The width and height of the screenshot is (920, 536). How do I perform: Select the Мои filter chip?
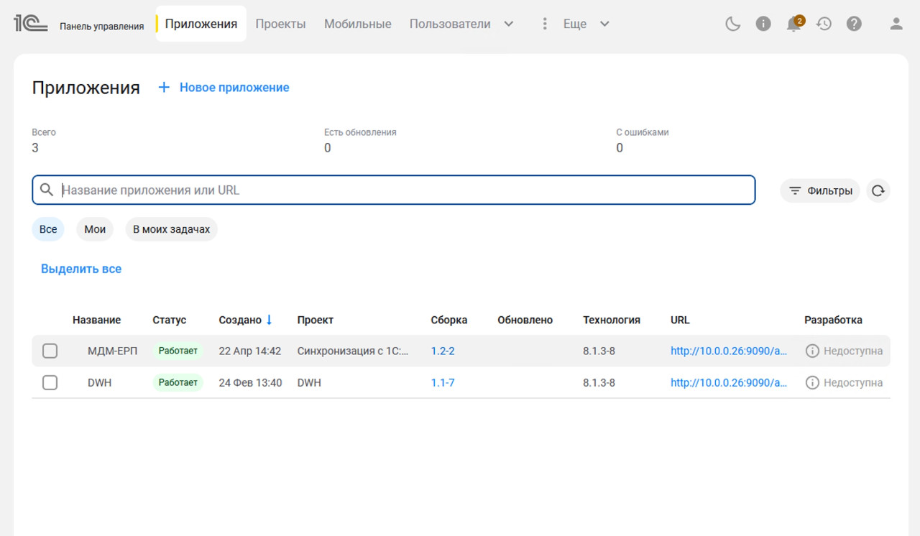[x=95, y=229]
